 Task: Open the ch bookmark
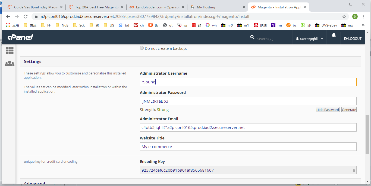[x=139, y=25]
